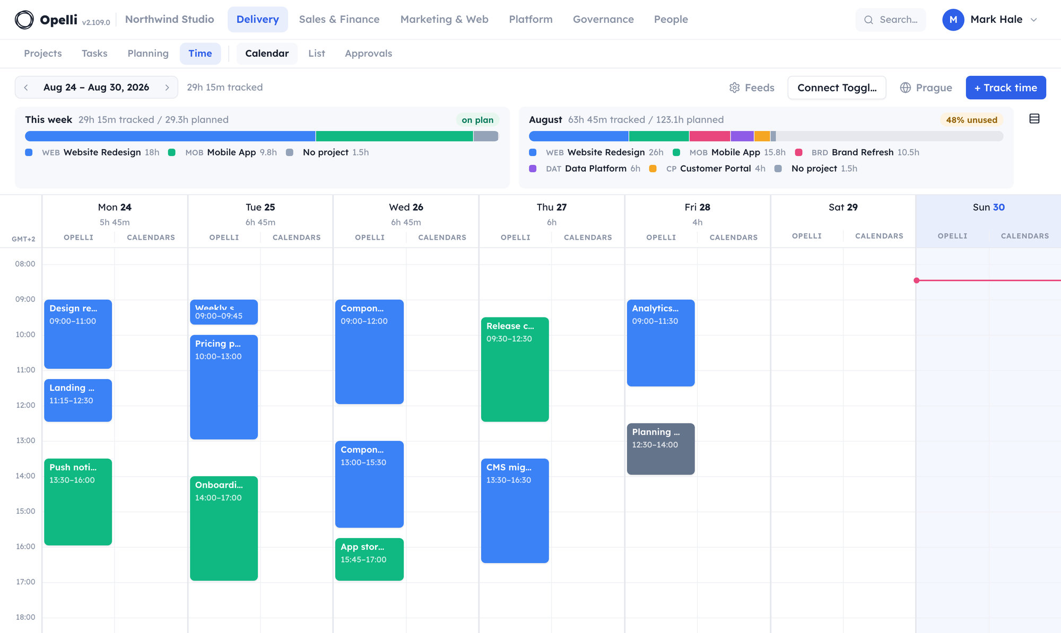Open the Feeds gear icon
This screenshot has height=633, width=1061.
coord(734,87)
